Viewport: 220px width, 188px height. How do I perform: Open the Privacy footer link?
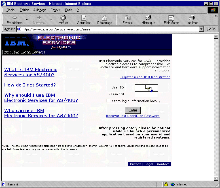pos(136,164)
